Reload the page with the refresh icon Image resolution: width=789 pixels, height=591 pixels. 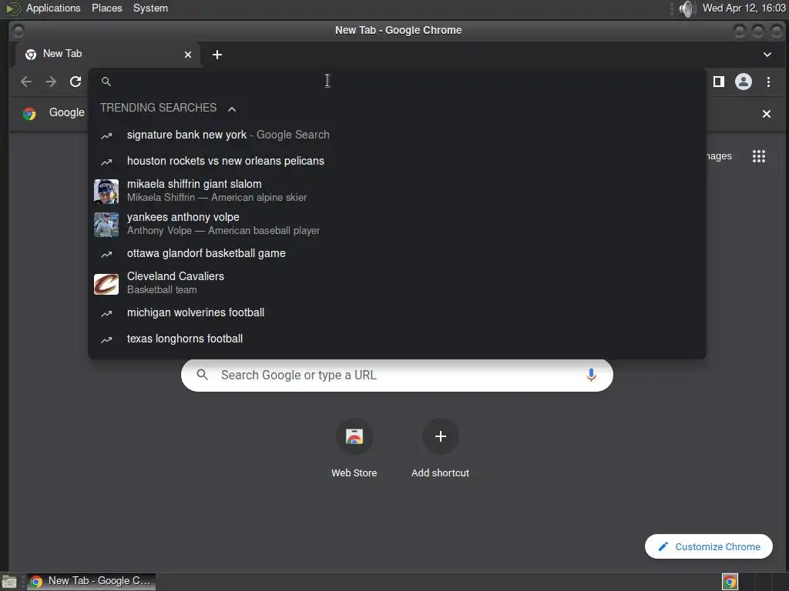tap(76, 82)
